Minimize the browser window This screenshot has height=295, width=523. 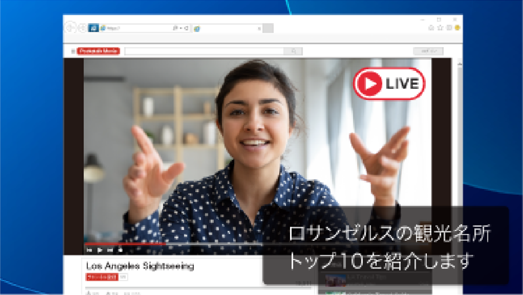coord(423,20)
